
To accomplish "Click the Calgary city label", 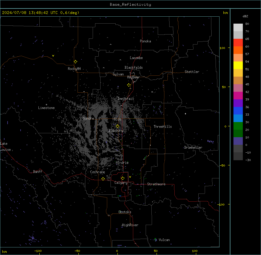I will (121, 183).
